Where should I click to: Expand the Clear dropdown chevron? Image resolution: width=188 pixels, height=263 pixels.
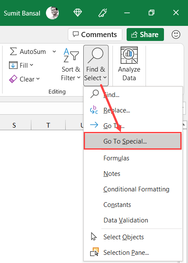click(38, 78)
